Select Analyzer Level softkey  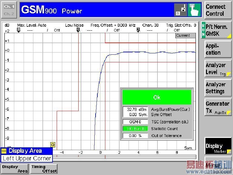coord(218,68)
